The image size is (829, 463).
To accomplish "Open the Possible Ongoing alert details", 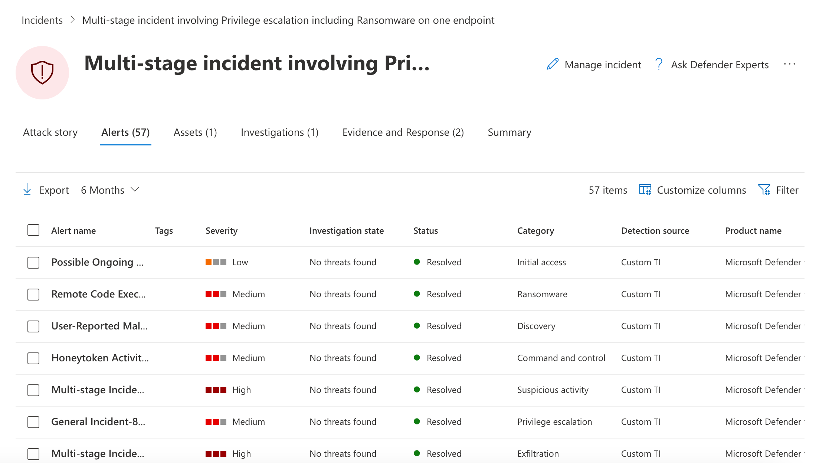I will pyautogui.click(x=98, y=262).
